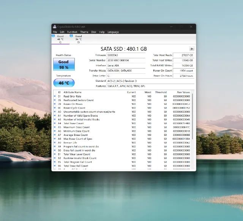This screenshot has height=221, width=243.
Task: Click the CrystalDiskInfo title bar app icon
Action: 55,26
